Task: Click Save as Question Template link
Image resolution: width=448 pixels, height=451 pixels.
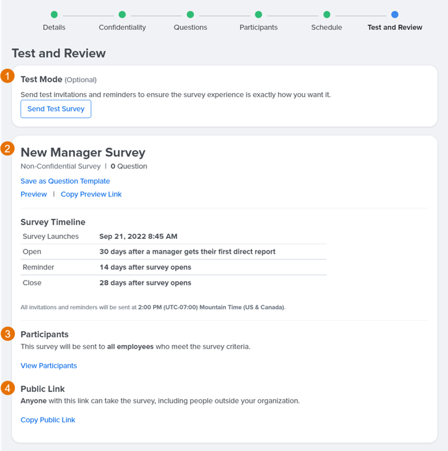Action: tap(65, 181)
